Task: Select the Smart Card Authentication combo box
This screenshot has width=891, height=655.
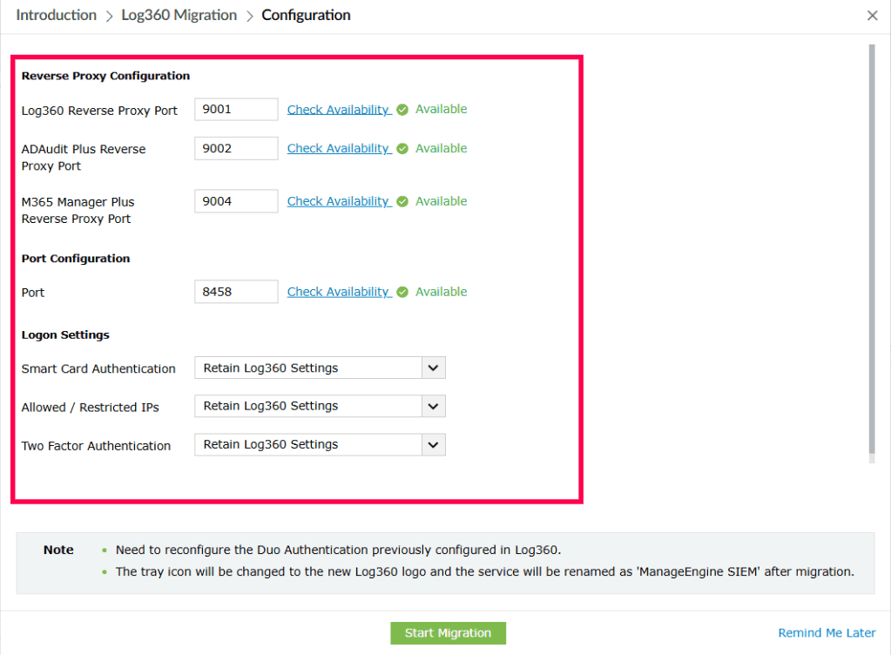Action: point(320,368)
